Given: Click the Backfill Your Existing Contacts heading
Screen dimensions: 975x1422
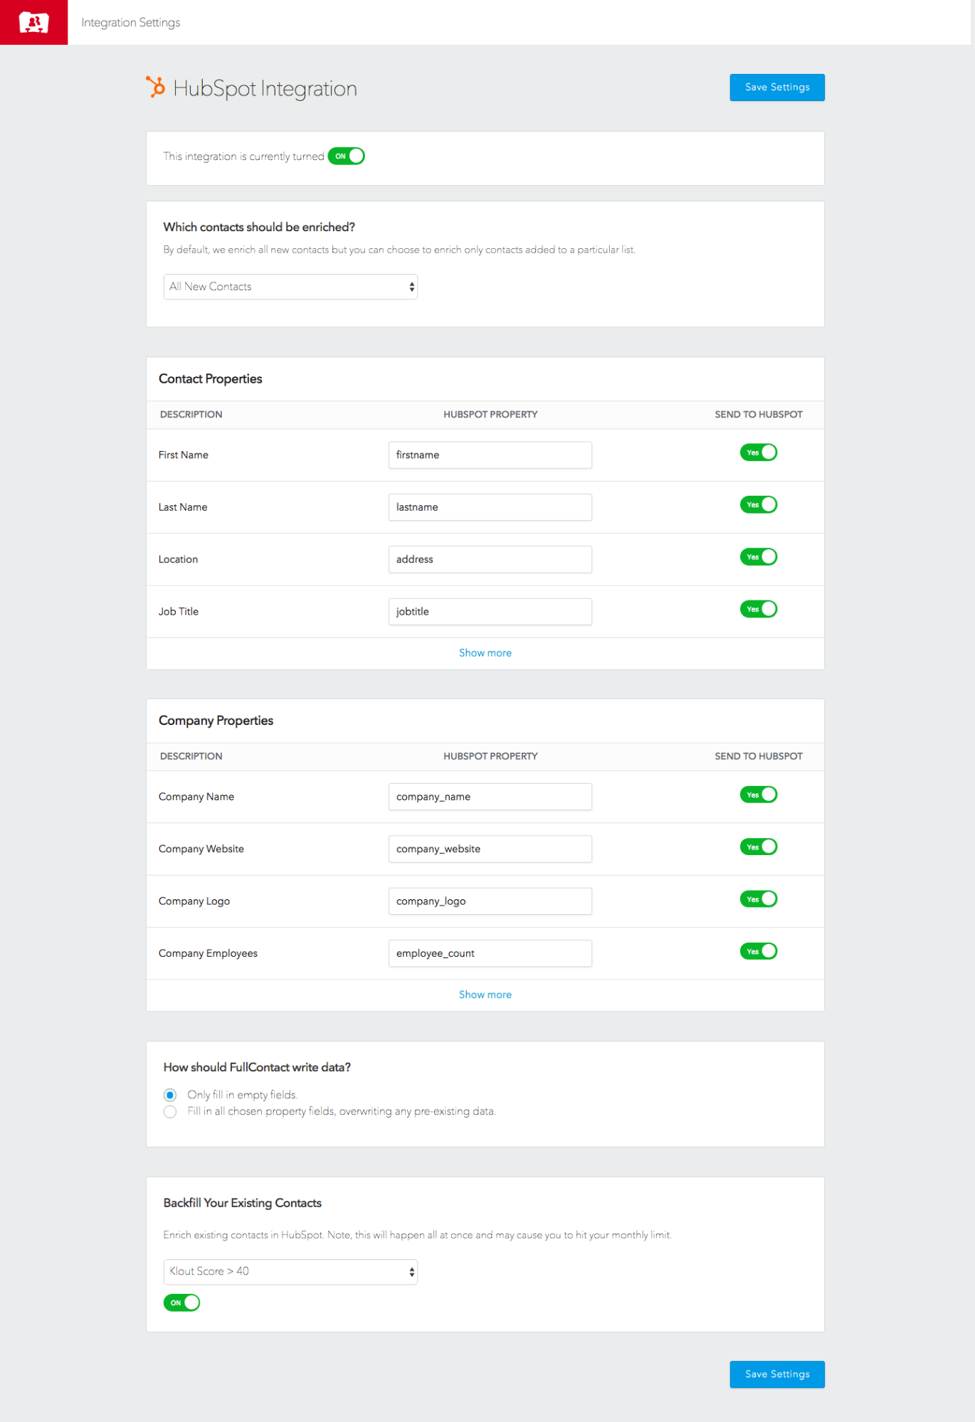Looking at the screenshot, I should pyautogui.click(x=243, y=1203).
